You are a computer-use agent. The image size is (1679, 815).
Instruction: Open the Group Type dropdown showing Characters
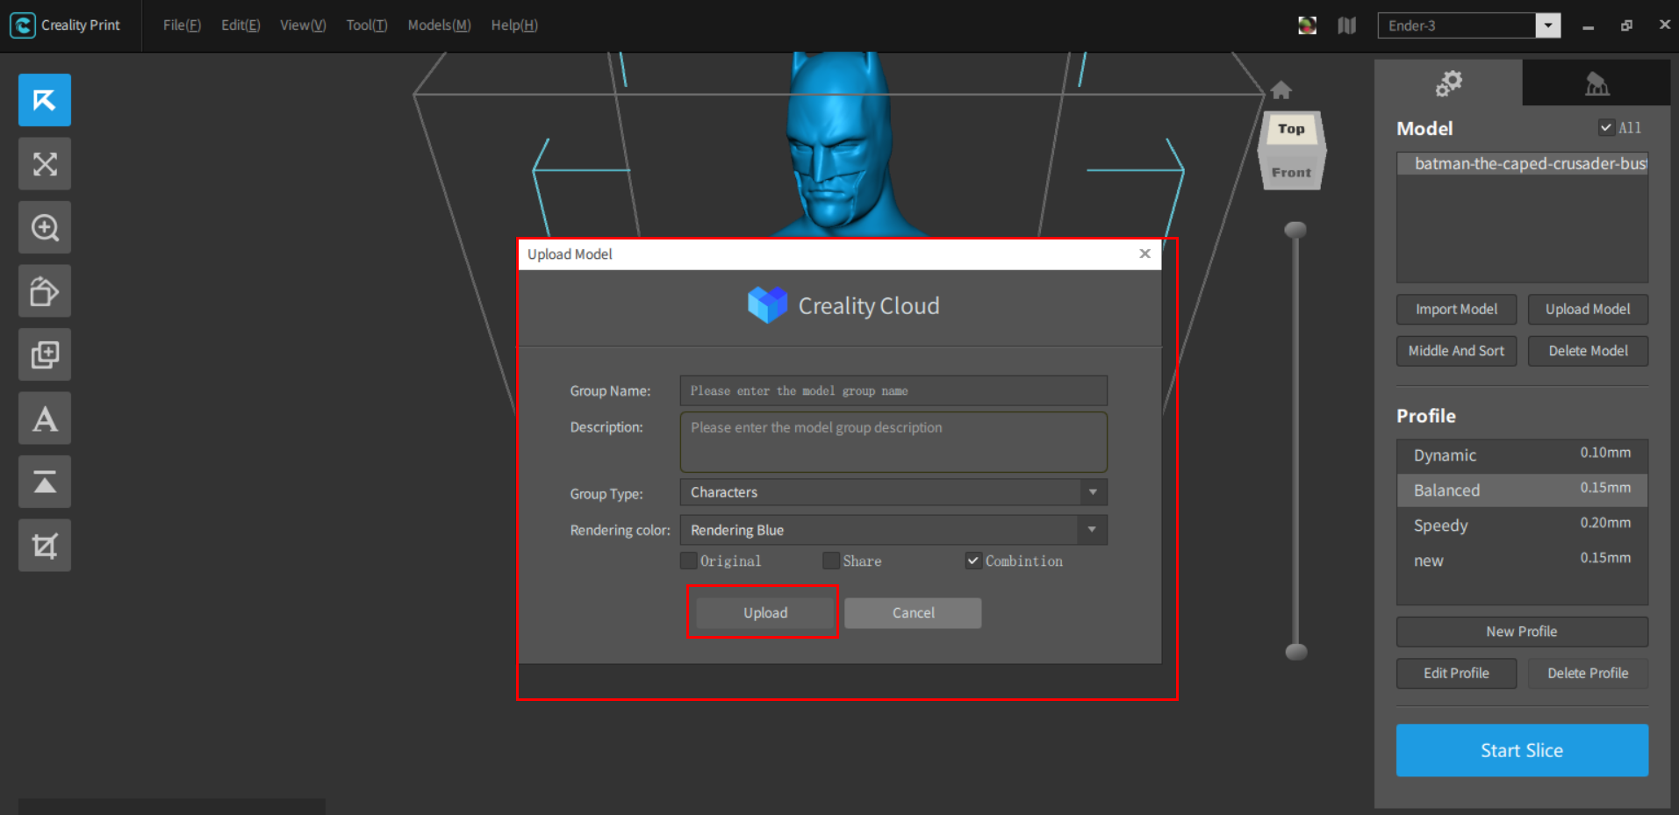[x=1092, y=492]
